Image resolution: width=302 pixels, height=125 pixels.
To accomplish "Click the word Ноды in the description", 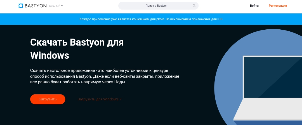I will tap(121, 82).
